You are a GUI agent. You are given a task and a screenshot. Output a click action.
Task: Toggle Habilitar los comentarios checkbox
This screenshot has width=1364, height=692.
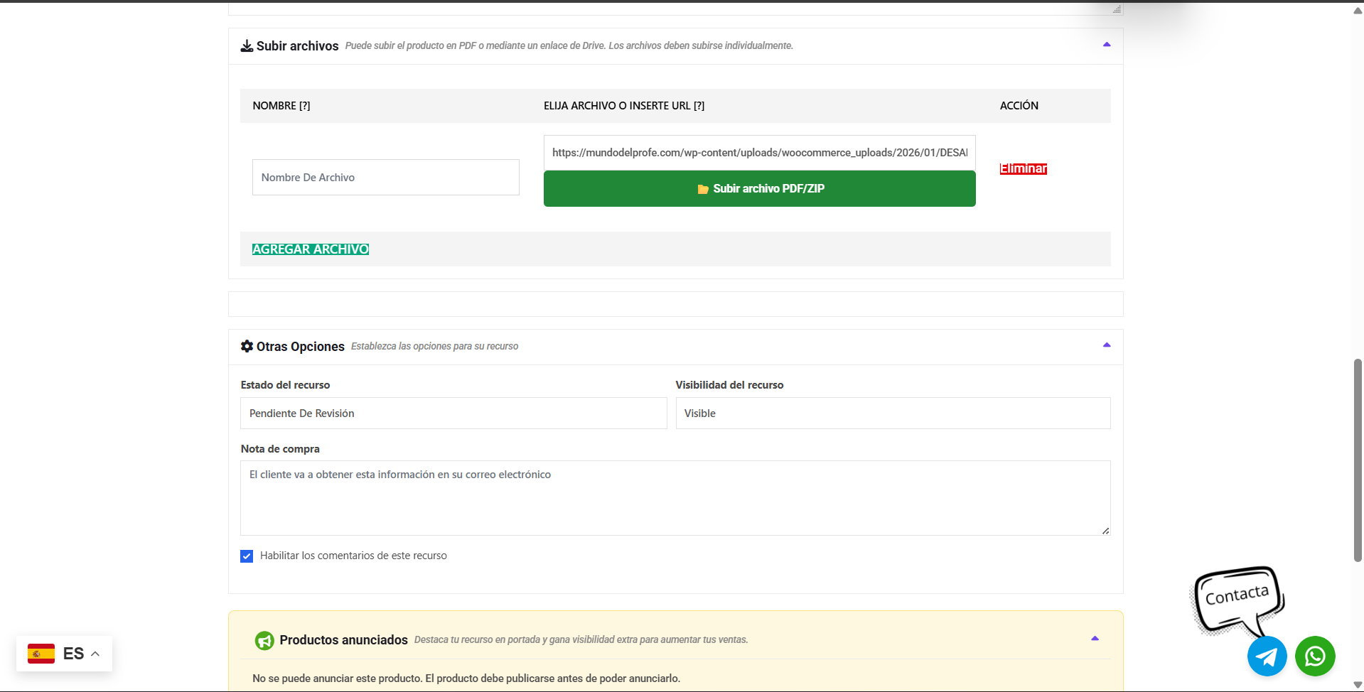tap(247, 556)
